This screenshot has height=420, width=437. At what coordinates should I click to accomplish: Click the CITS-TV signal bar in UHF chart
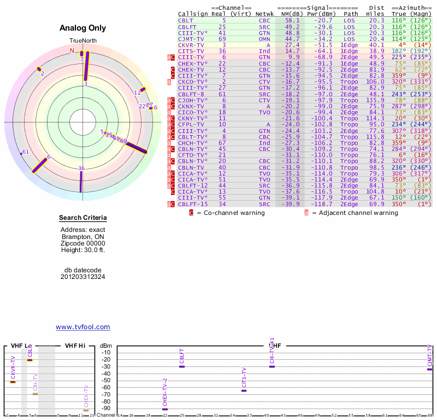coord(244,390)
